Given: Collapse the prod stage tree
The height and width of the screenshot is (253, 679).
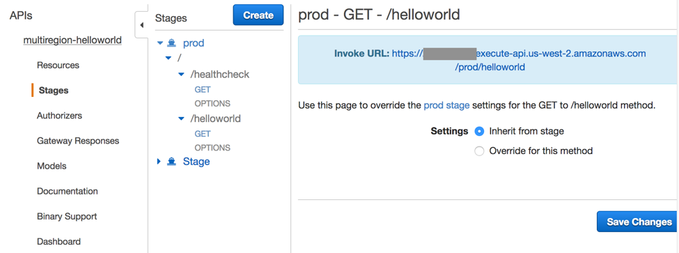Looking at the screenshot, I should 159,43.
